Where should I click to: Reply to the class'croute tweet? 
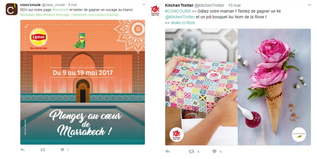22,150
